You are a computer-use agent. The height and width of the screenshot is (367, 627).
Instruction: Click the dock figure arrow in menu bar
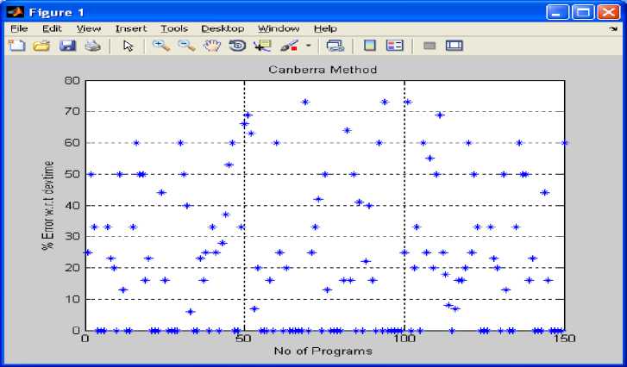(613, 28)
